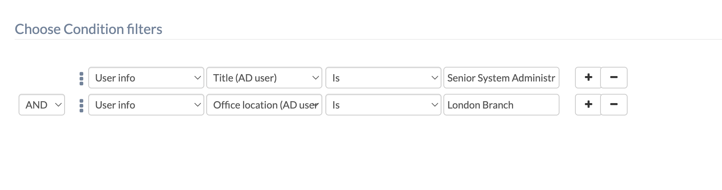
Task: Click the Choose Condition filters heading
Action: click(89, 29)
